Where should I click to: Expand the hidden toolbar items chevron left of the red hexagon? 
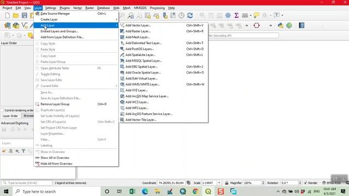click(x=246, y=26)
